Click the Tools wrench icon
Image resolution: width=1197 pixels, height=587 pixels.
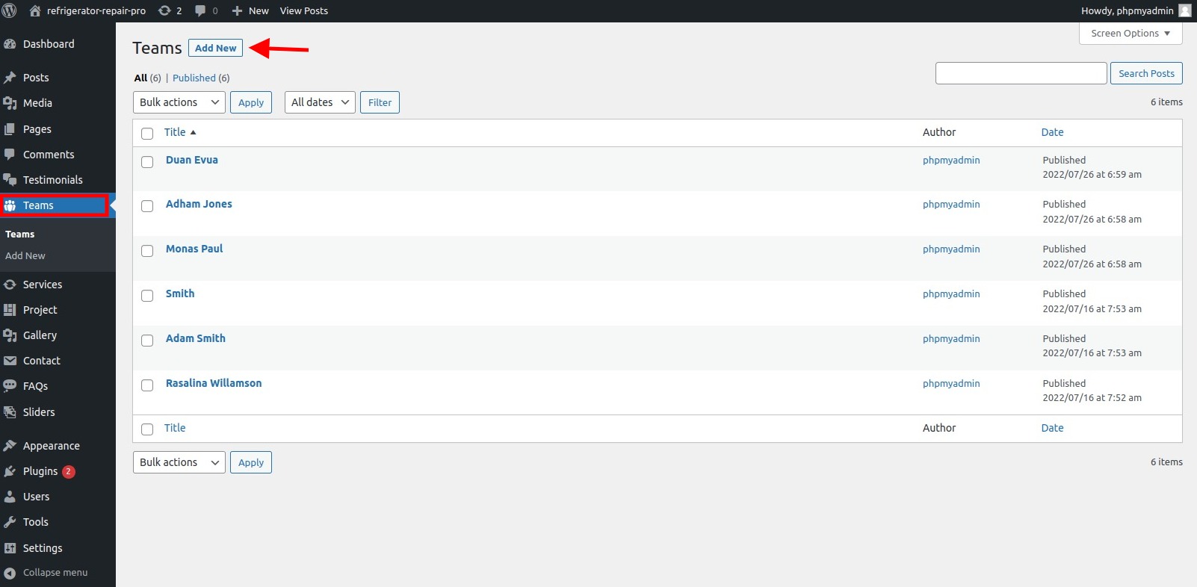10,522
